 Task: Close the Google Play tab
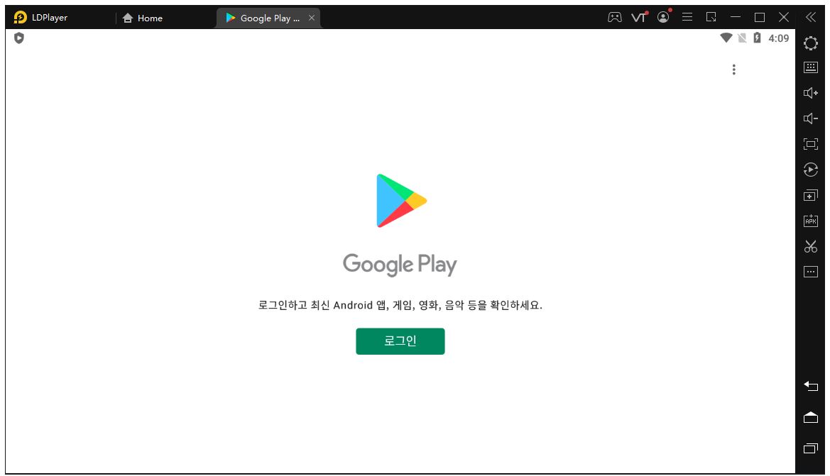click(312, 18)
